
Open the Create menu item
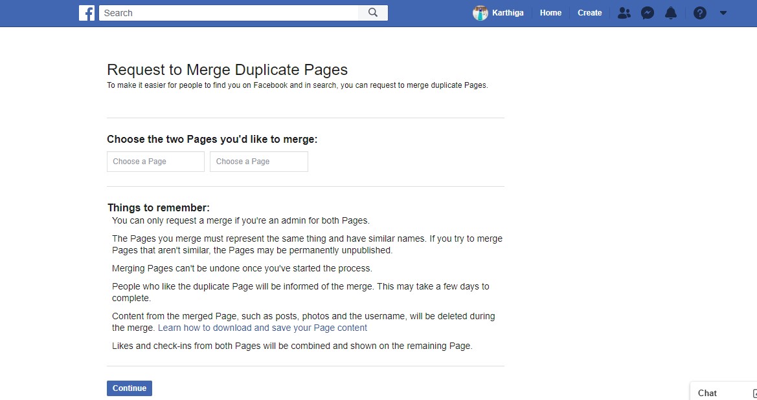pyautogui.click(x=589, y=13)
